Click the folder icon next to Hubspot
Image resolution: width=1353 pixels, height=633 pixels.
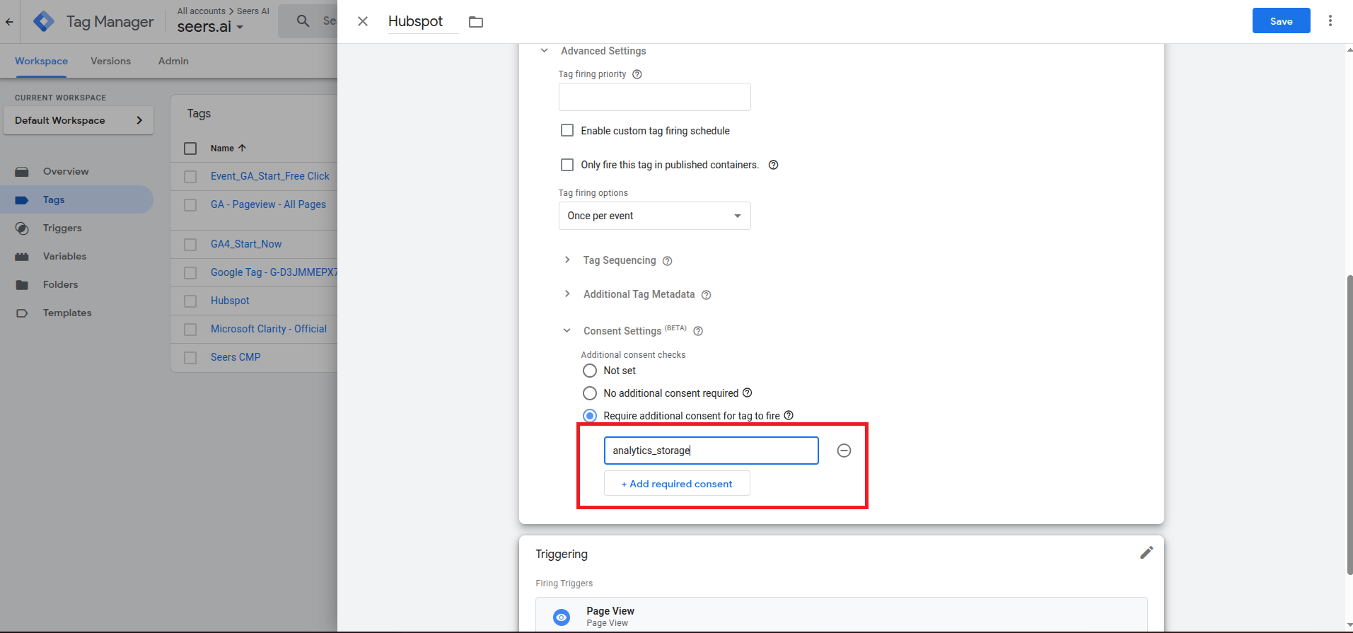476,22
